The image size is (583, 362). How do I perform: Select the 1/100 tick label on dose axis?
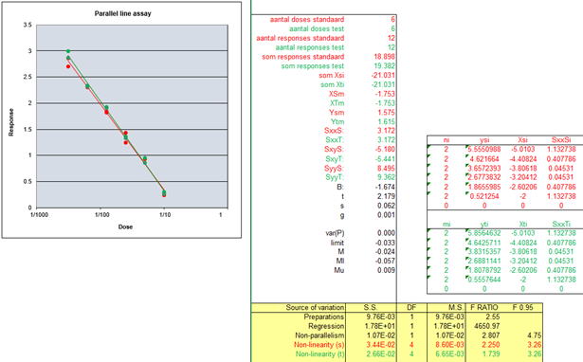[102, 215]
